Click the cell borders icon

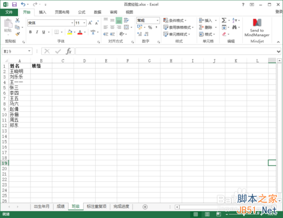pyautogui.click(x=57, y=32)
